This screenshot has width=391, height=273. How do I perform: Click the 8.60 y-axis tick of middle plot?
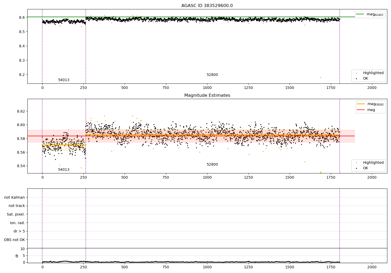(21, 125)
